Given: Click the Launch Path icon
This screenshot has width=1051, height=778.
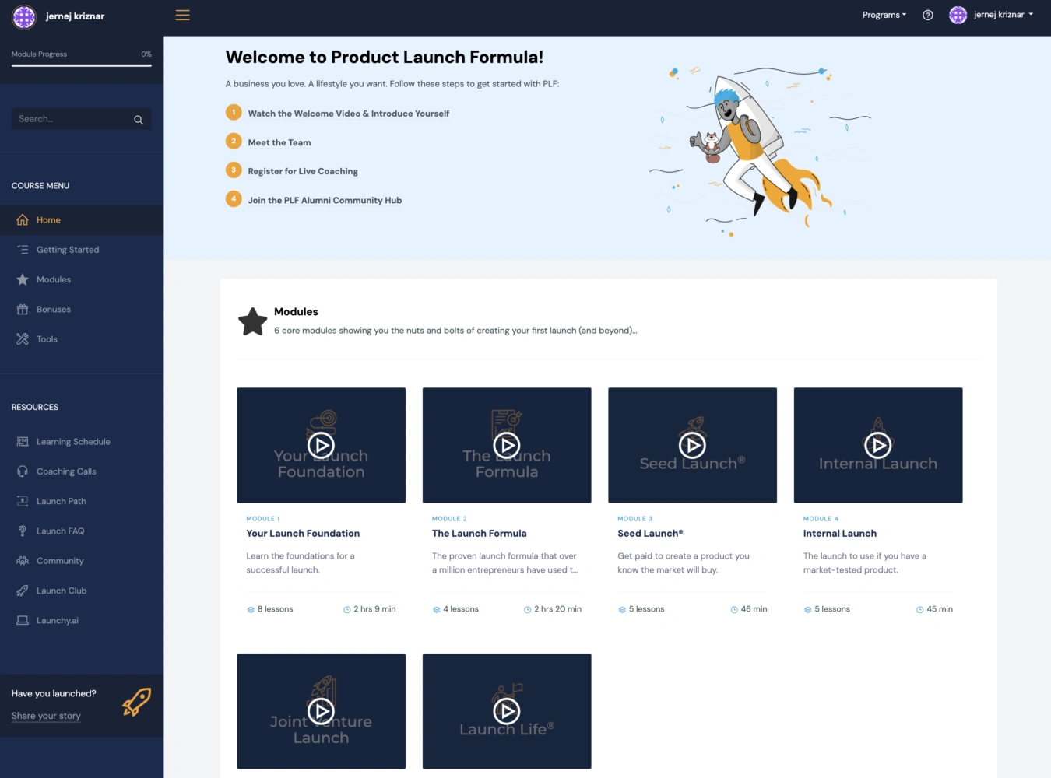Looking at the screenshot, I should tap(23, 501).
